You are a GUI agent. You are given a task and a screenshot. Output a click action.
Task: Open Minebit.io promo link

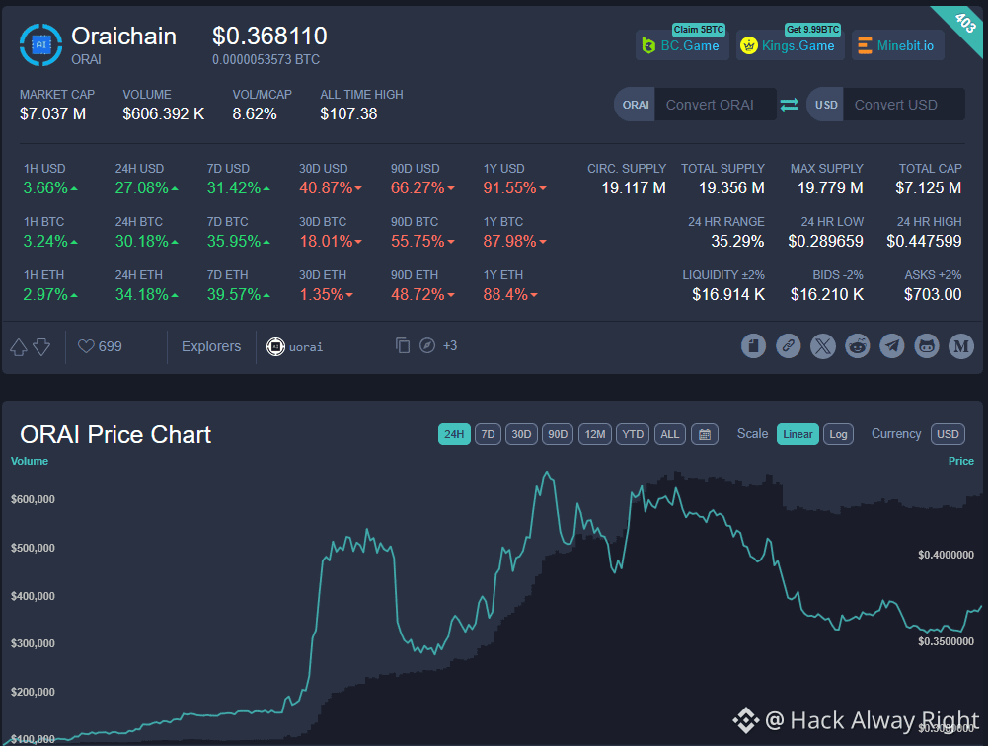[898, 45]
